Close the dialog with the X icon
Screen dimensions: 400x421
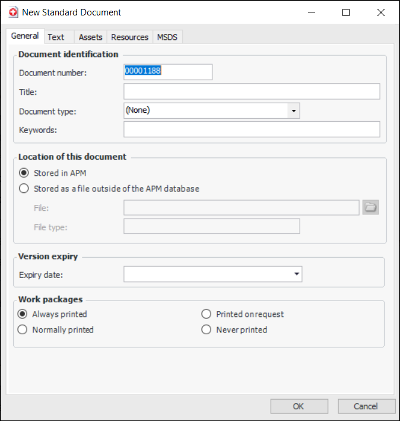(381, 12)
